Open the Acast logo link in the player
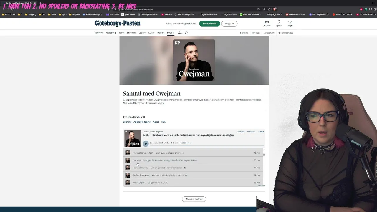377x212 pixels. (x=261, y=132)
